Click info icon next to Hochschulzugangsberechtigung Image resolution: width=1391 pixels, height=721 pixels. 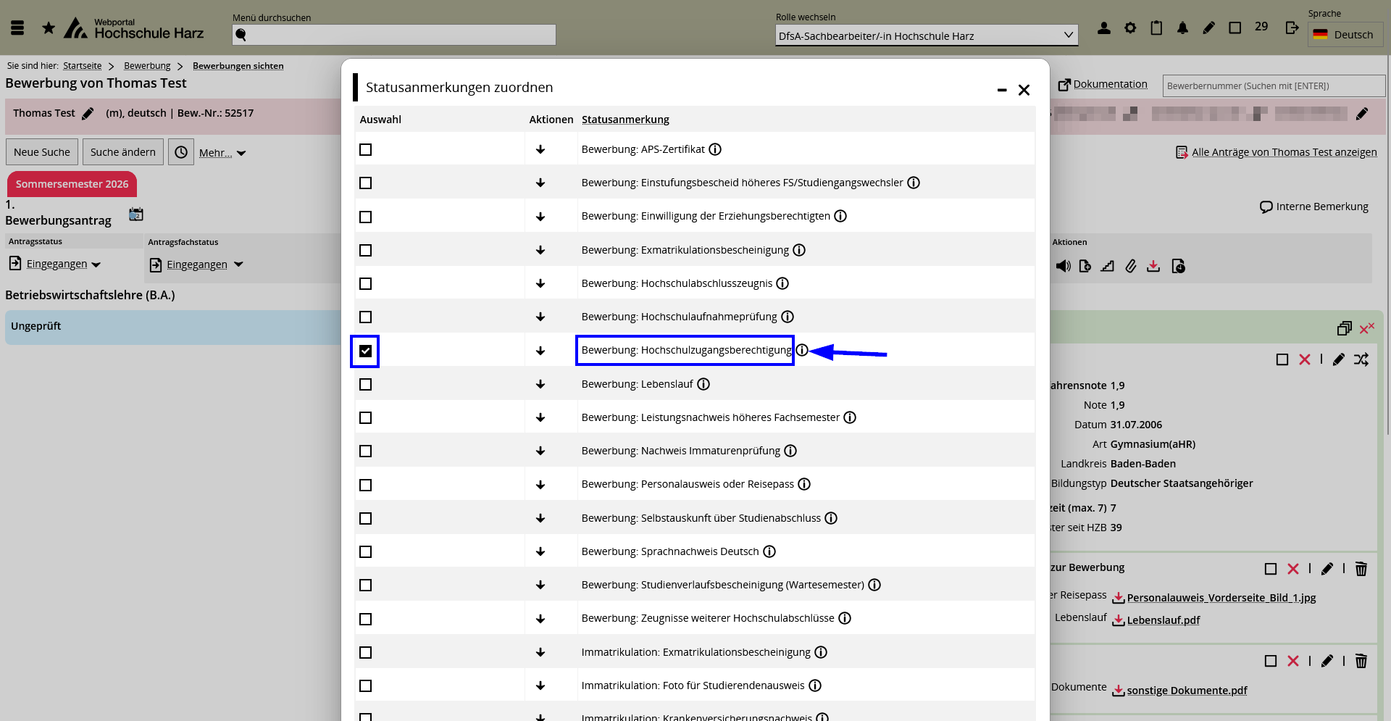(x=802, y=351)
